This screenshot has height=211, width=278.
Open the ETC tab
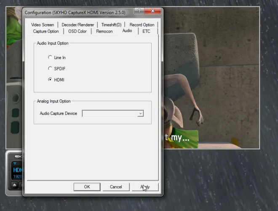(x=146, y=31)
